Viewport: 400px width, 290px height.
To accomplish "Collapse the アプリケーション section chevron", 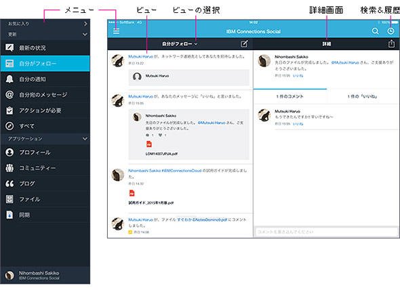I will click(x=85, y=138).
